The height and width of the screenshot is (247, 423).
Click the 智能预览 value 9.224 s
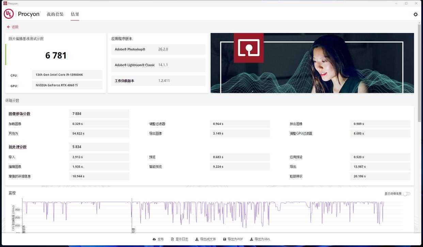240,167
